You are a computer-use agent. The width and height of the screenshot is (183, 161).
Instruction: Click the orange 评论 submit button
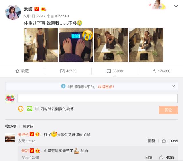click(x=168, y=110)
